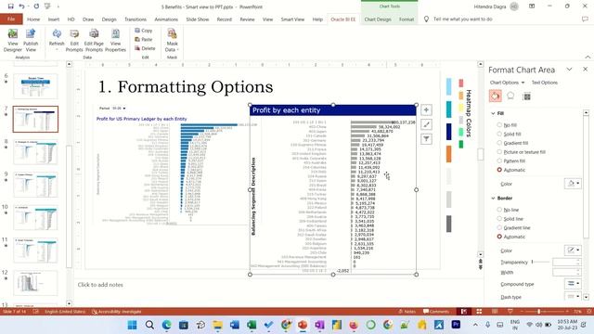
Task: Open the Chart Options dropdown
Action: click(x=508, y=83)
